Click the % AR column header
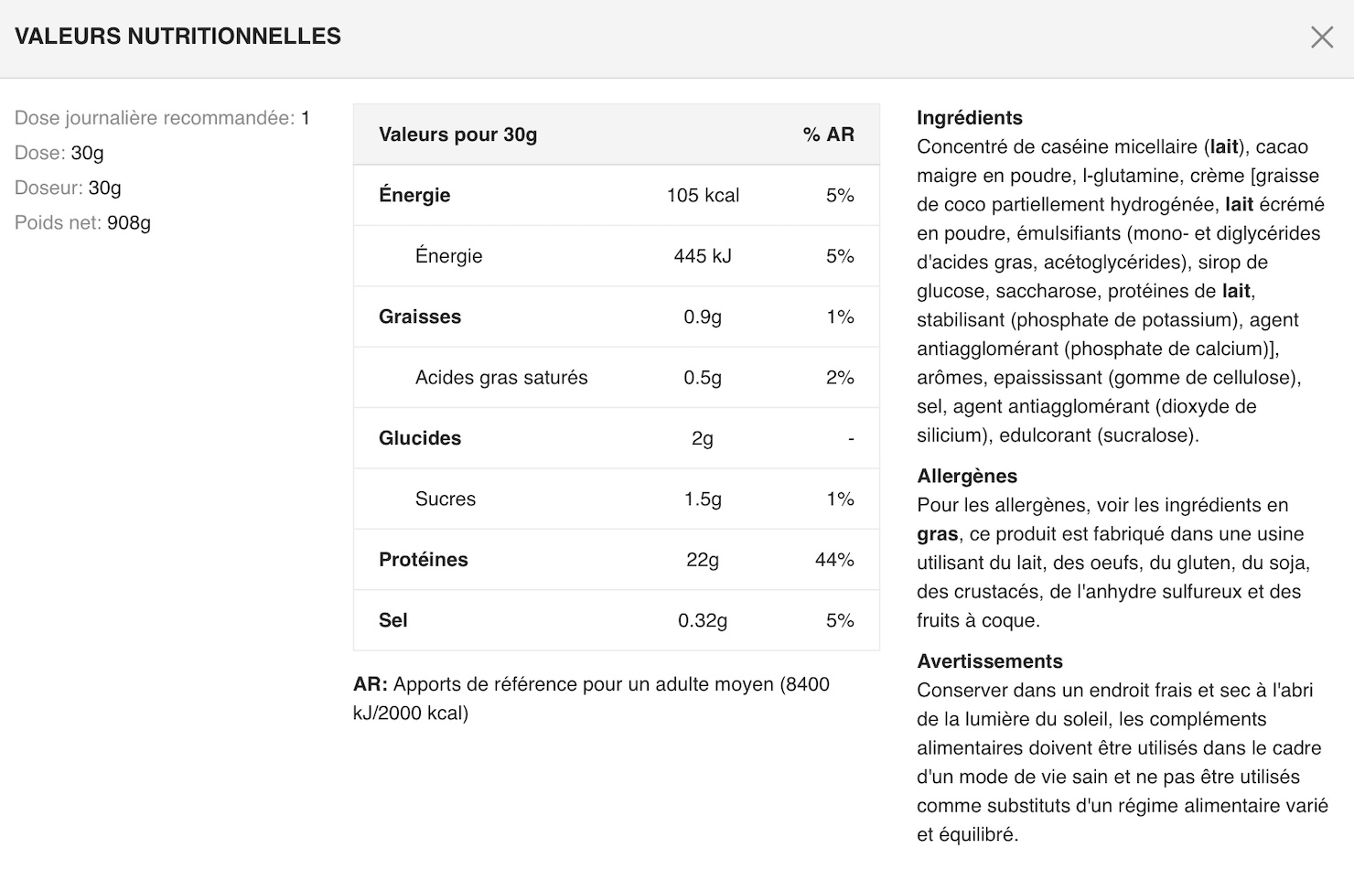This screenshot has height=880, width=1354. [x=828, y=134]
